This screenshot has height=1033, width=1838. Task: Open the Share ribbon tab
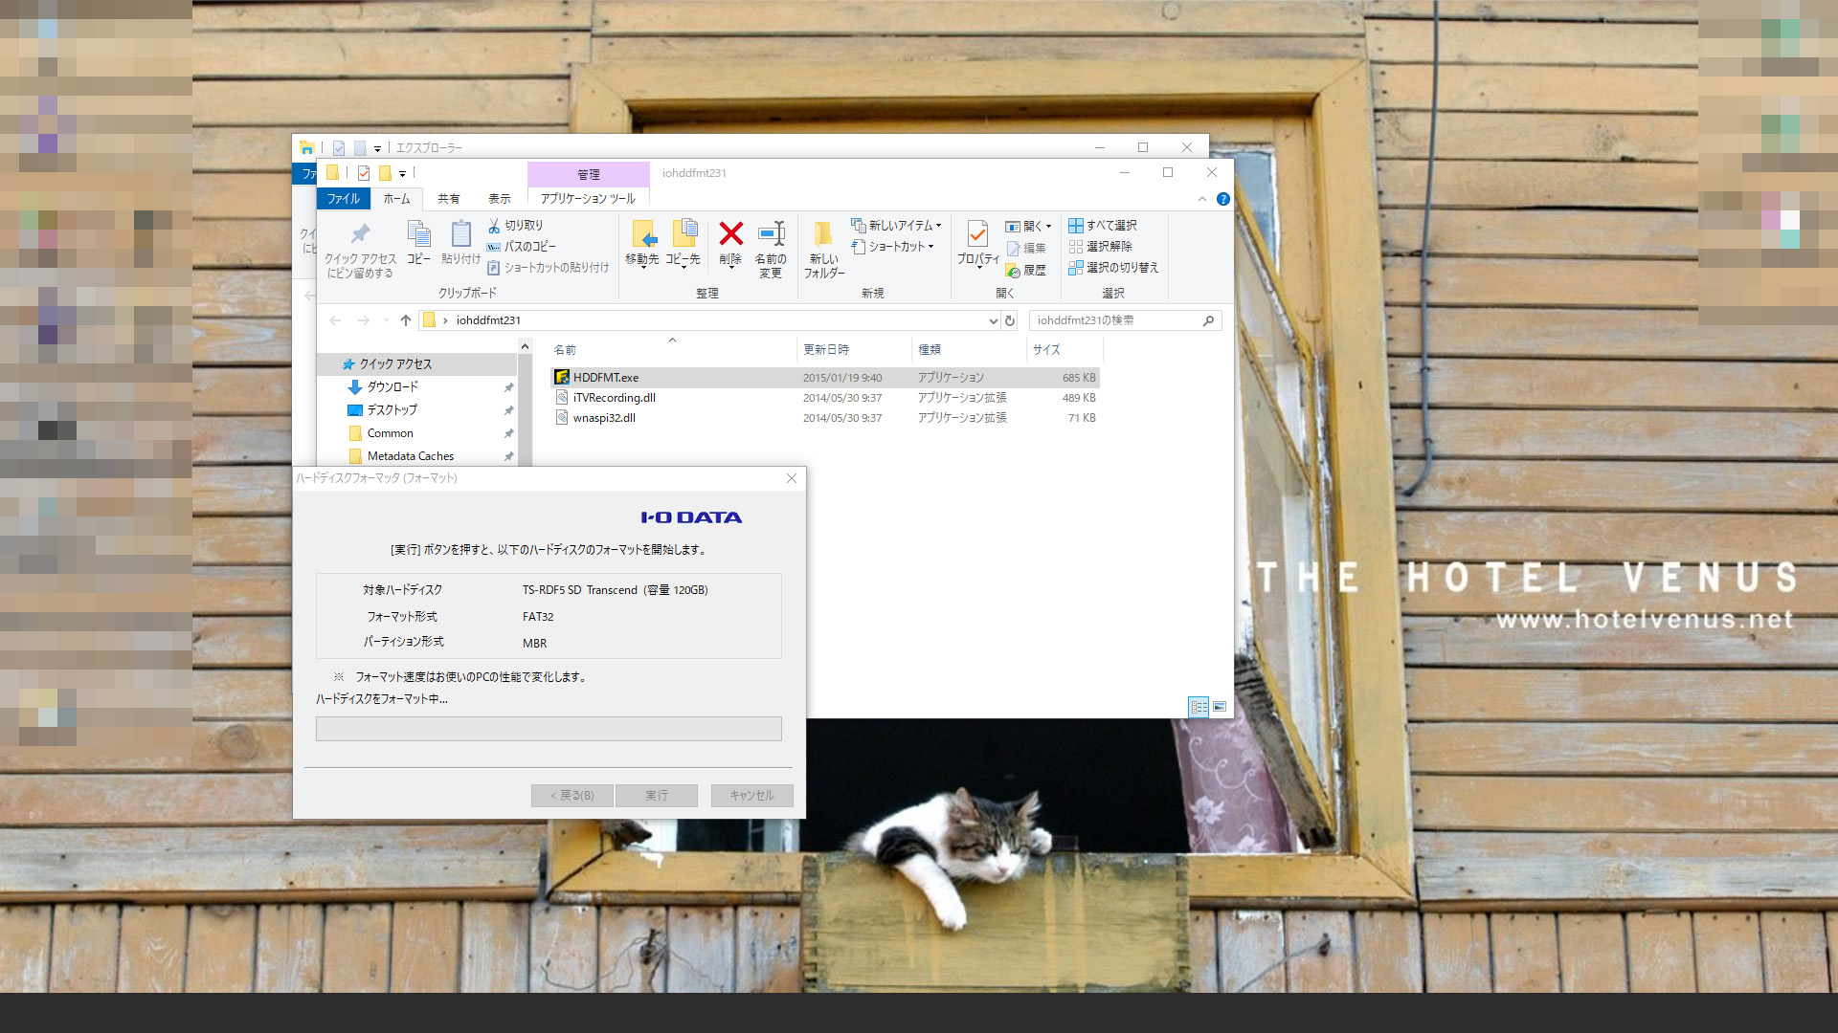(x=448, y=199)
